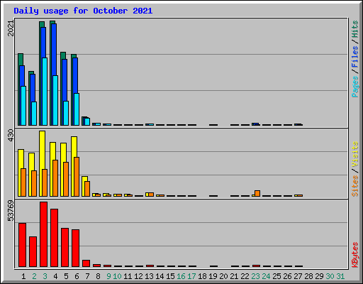Click x-axis day label '20'

223,276
